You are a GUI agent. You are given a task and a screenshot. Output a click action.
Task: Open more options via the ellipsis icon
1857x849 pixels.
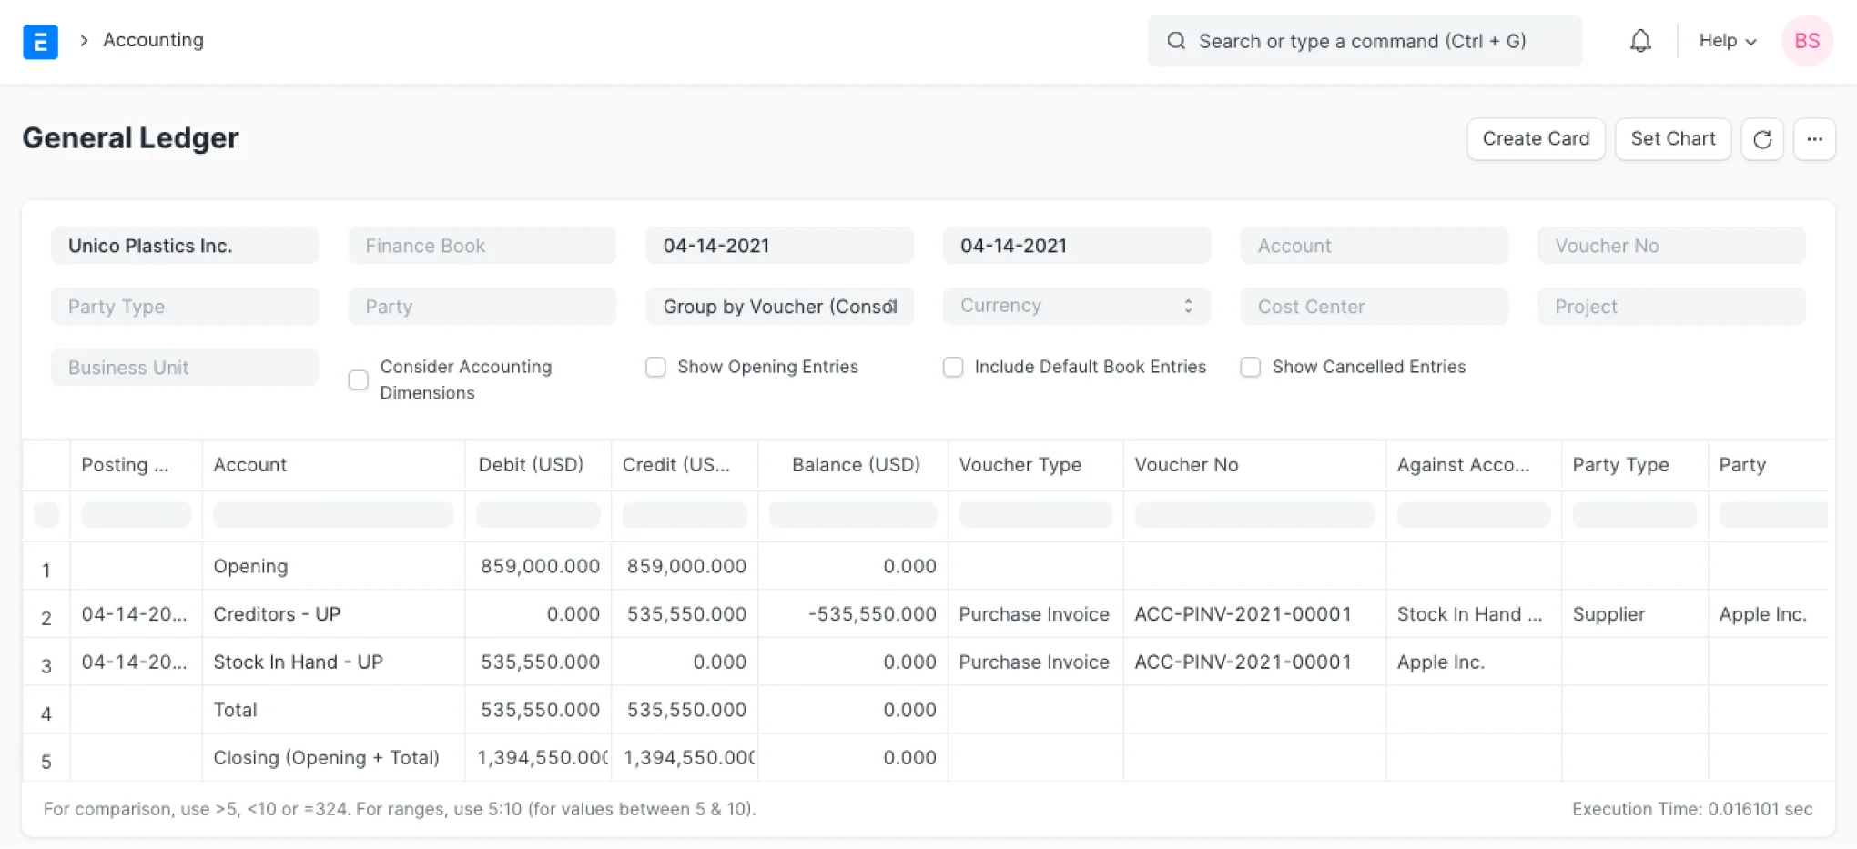[x=1815, y=139]
